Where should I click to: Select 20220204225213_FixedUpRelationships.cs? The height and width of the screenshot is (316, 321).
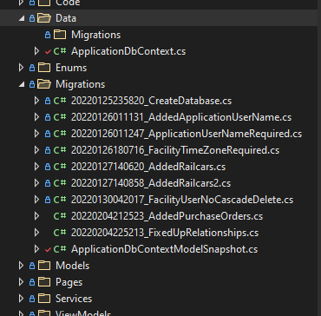click(x=165, y=233)
